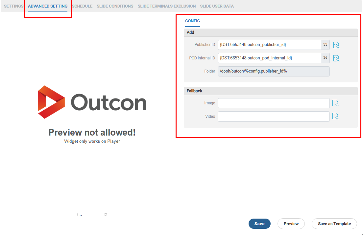363x235 pixels.
Task: Click the 'Preview not allowed!' message
Action: (x=92, y=133)
